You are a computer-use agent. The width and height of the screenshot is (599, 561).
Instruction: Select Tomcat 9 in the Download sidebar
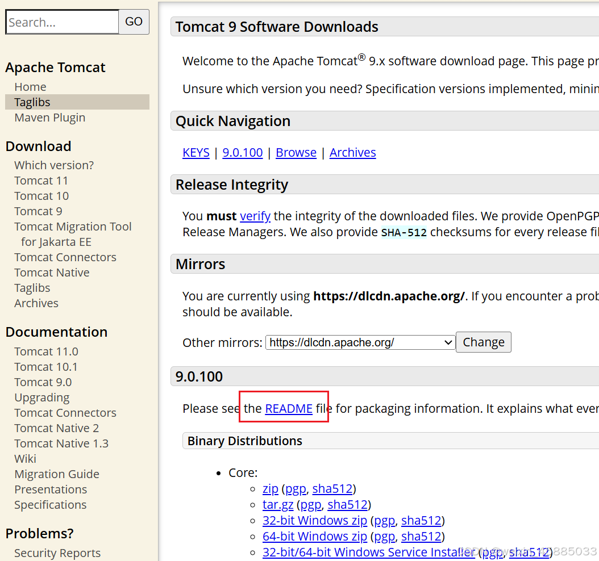pyautogui.click(x=38, y=211)
